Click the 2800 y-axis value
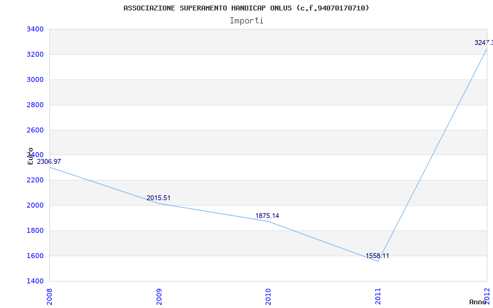 (x=35, y=105)
